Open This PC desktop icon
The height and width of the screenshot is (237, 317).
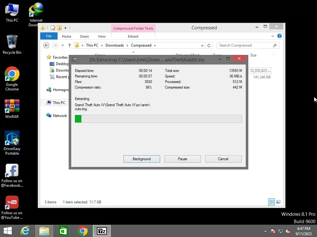point(12,12)
